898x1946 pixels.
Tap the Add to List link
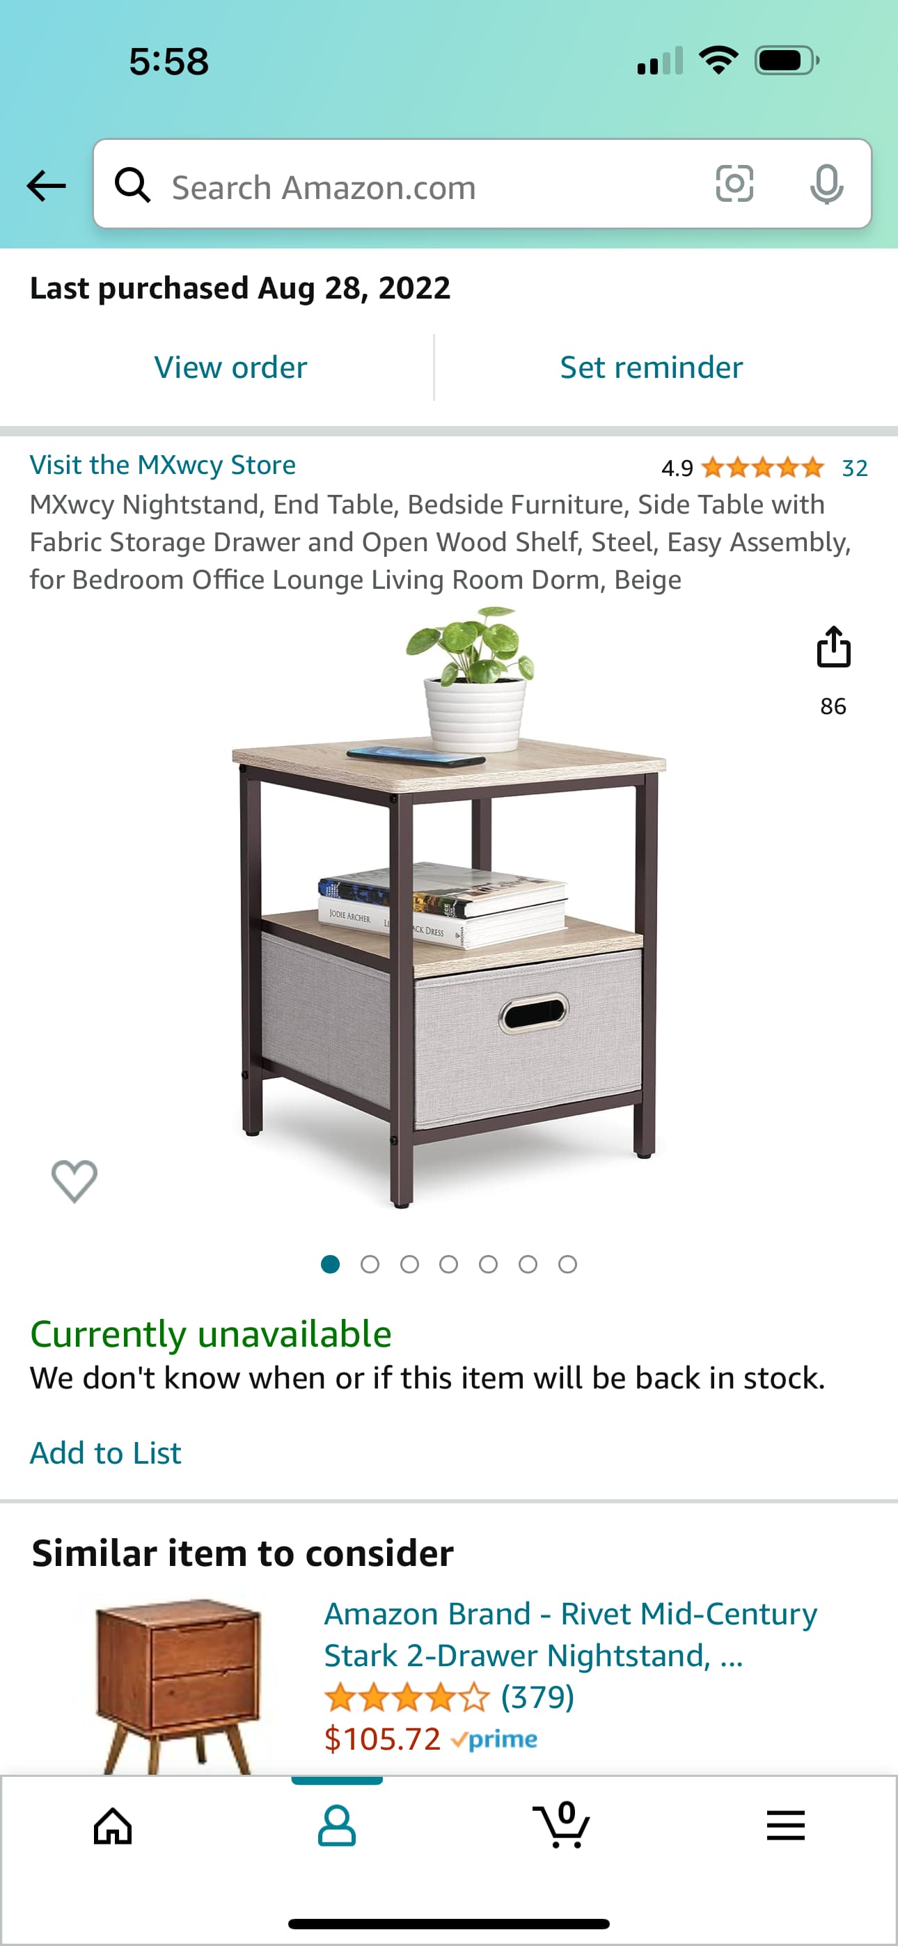point(106,1453)
